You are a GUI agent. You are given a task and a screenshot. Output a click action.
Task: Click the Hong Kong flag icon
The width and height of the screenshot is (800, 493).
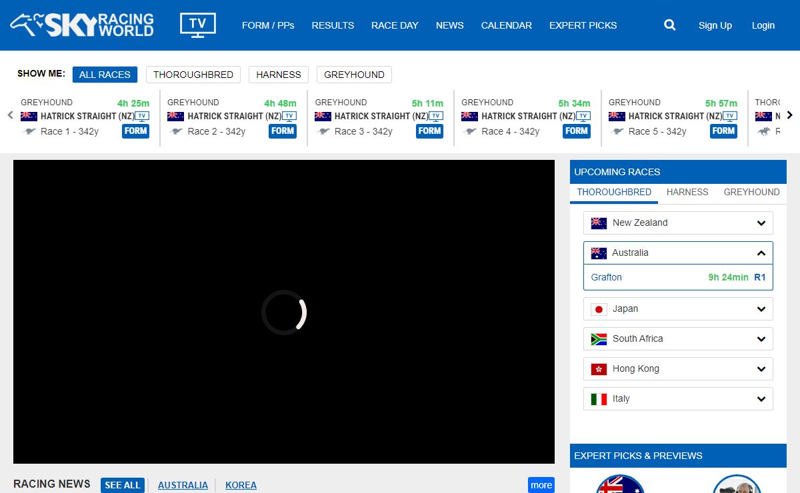599,369
